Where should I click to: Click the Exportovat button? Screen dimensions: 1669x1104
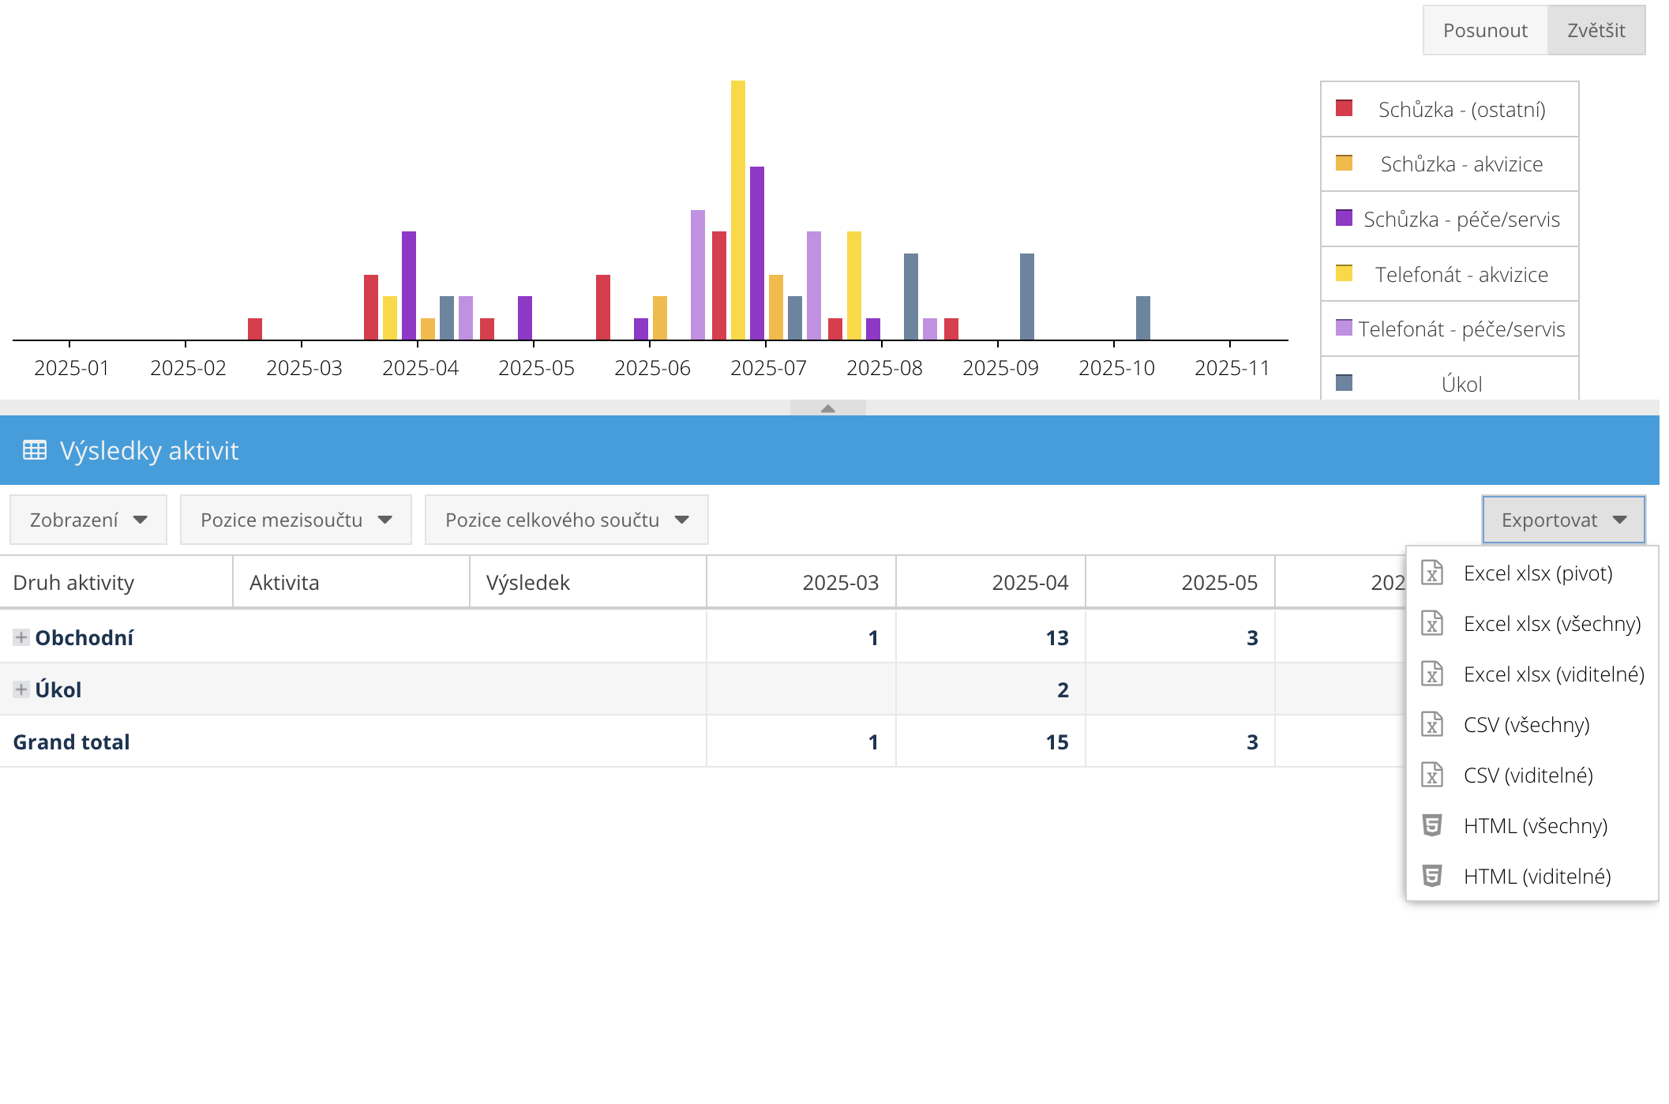1562,520
